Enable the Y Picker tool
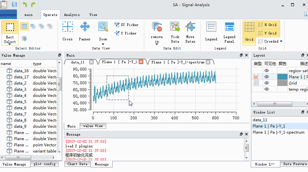The height and width of the screenshot is (172, 308). (x=125, y=33)
